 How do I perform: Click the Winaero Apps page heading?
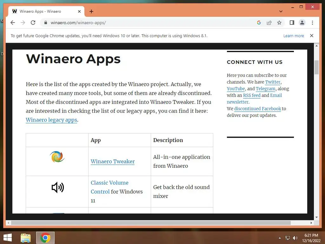(73, 59)
